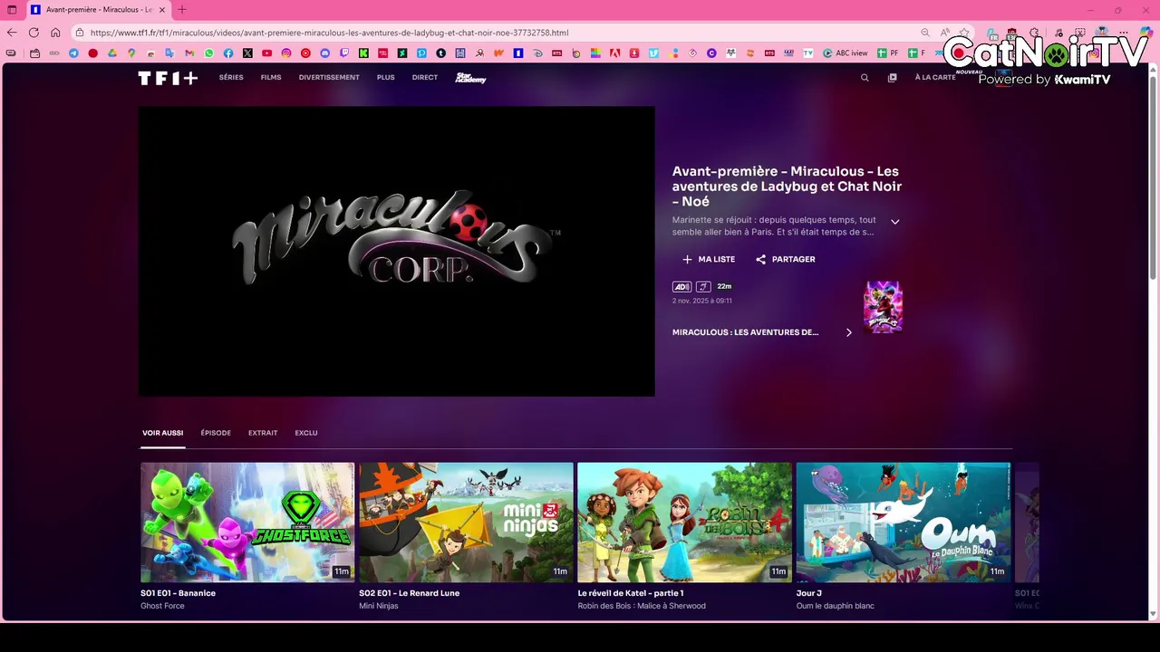Open the Google Drive bookmark icon
The image size is (1160, 652).
(112, 53)
